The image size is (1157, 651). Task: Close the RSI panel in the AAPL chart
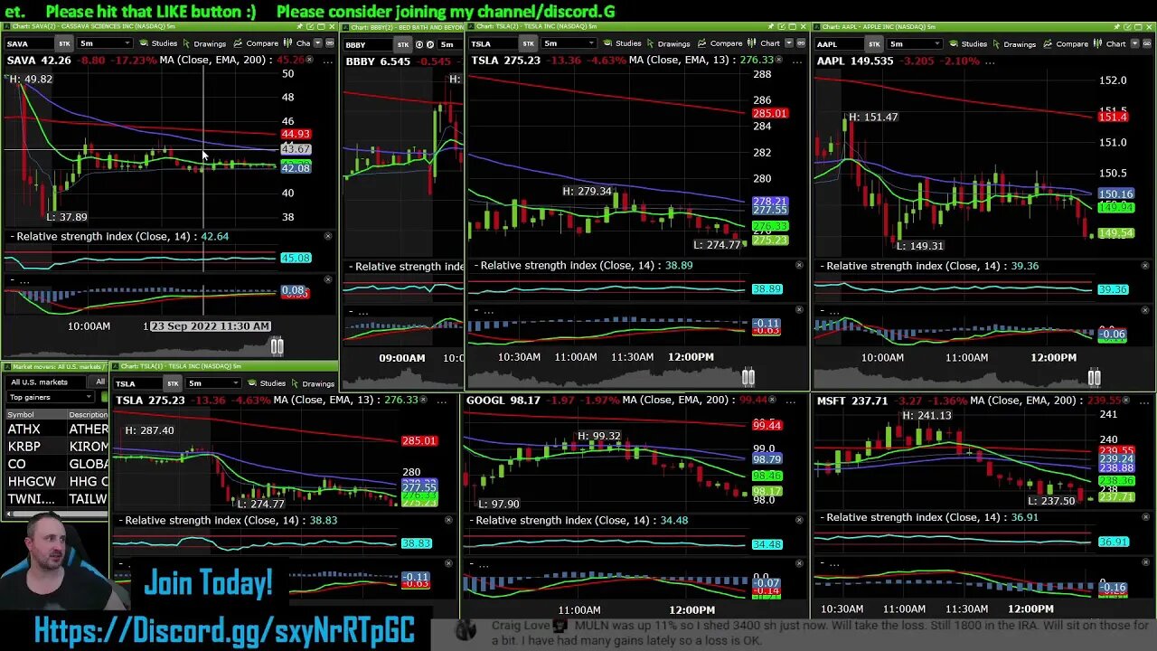[1145, 266]
